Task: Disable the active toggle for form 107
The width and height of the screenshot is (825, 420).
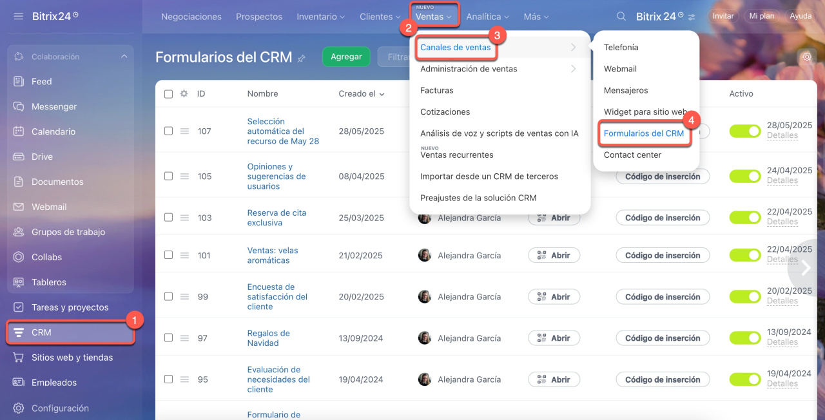Action: (x=745, y=131)
